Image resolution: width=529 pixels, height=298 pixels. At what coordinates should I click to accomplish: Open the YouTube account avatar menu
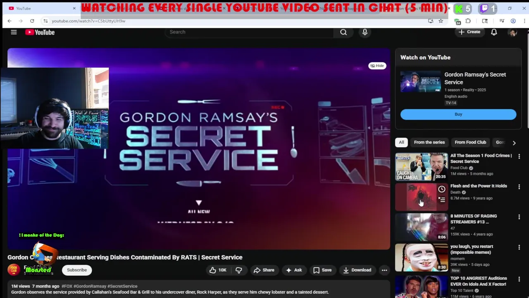tap(513, 32)
